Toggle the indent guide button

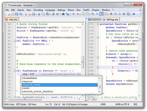pyautogui.click(x=101, y=14)
